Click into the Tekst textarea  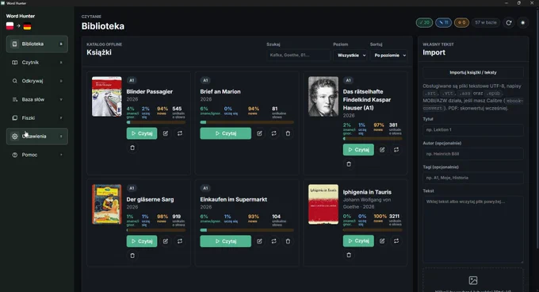[473, 229]
